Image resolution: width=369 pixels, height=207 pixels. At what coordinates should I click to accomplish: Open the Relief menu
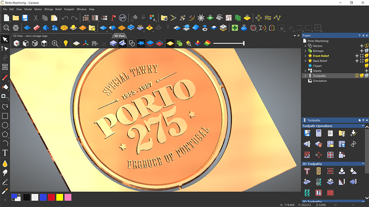58,9
